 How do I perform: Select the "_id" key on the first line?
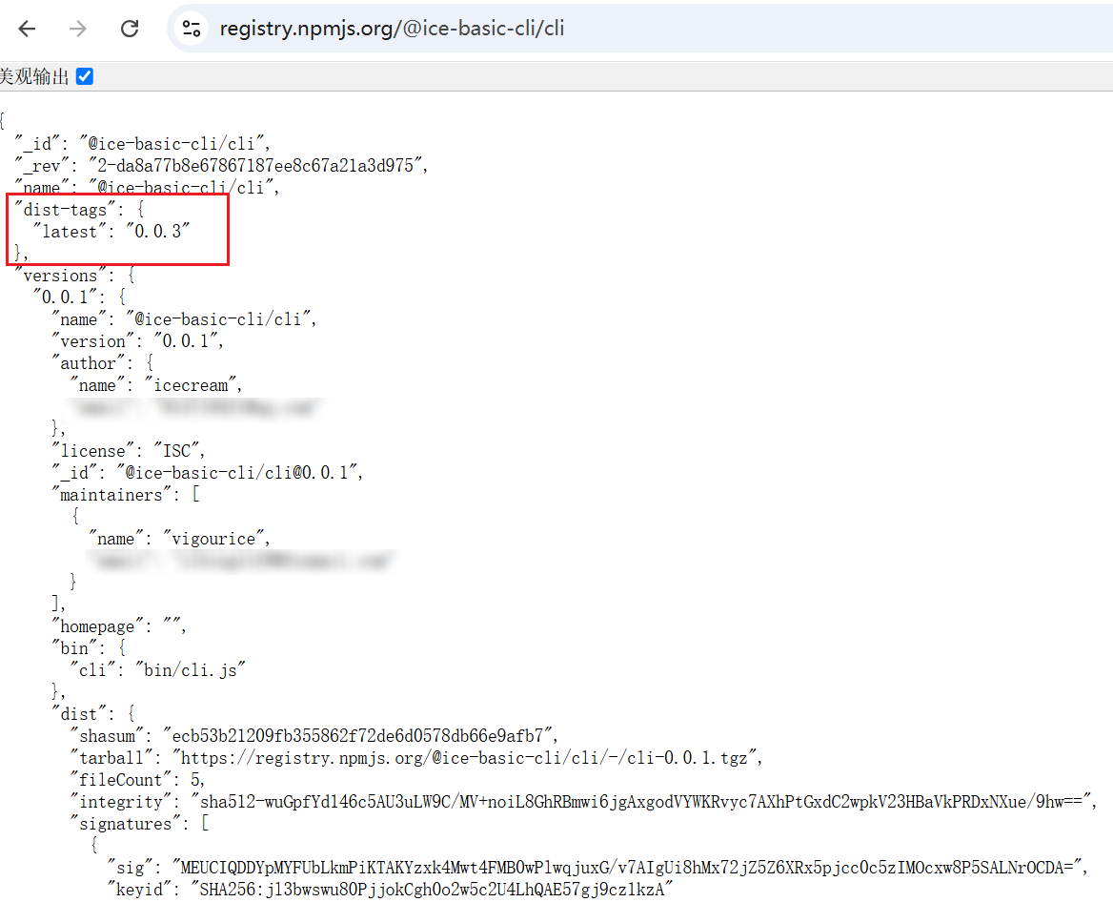point(37,143)
